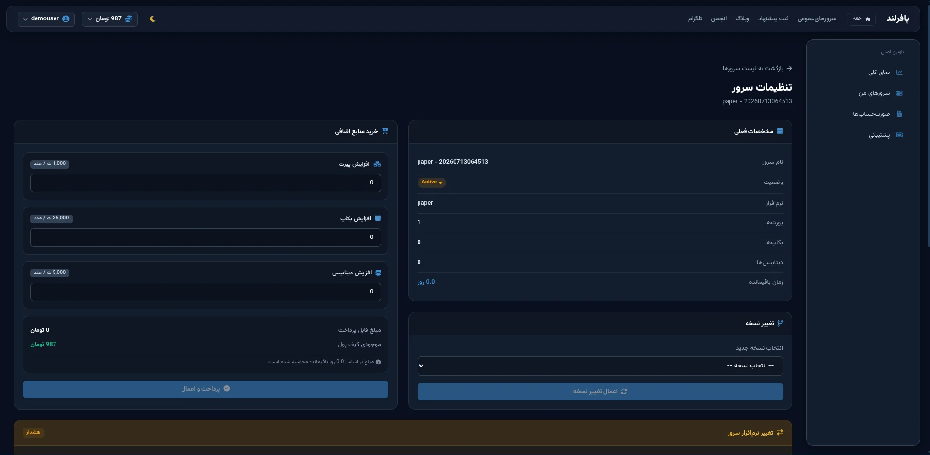930x455 pixels.
Task: Click the info icon beside the price note
Action: tap(378, 362)
